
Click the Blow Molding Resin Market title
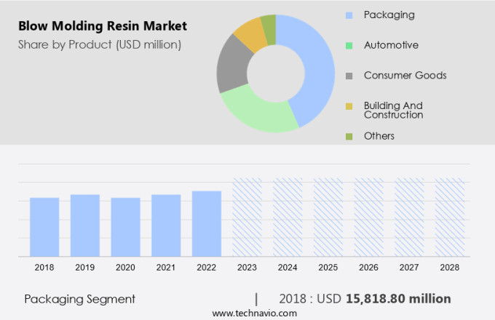103,26
